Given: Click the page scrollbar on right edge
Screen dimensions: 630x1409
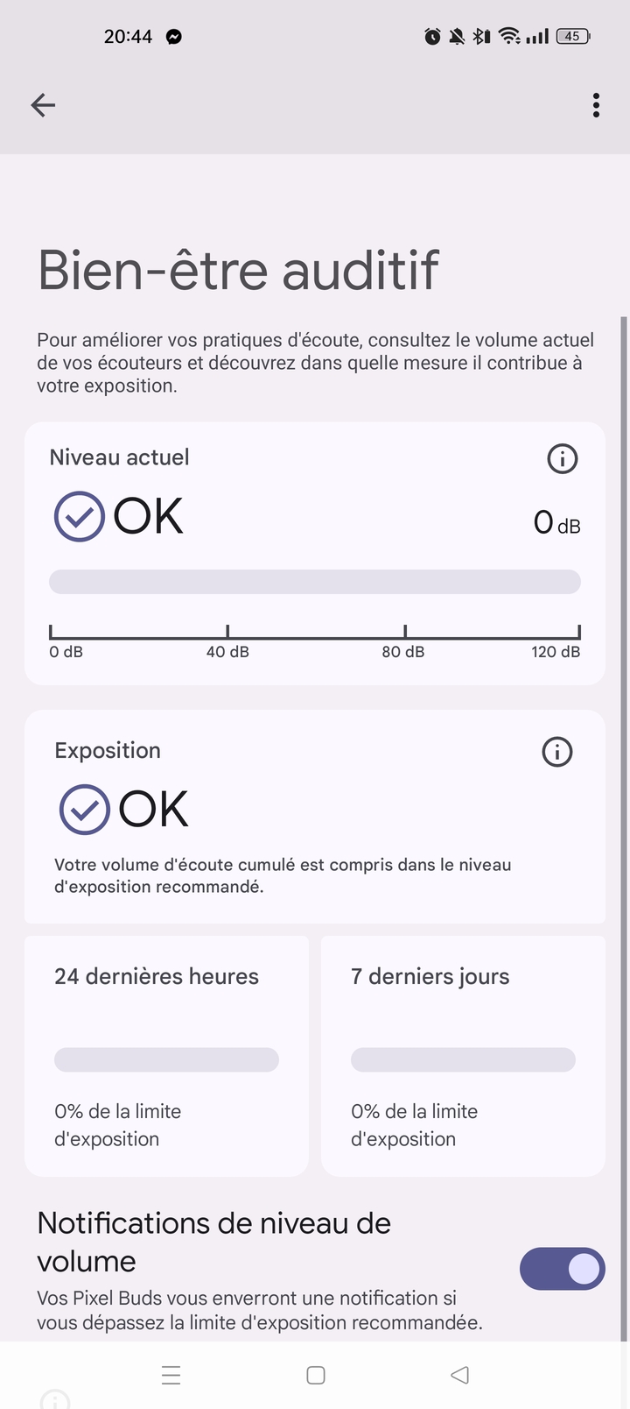Looking at the screenshot, I should 624,789.
